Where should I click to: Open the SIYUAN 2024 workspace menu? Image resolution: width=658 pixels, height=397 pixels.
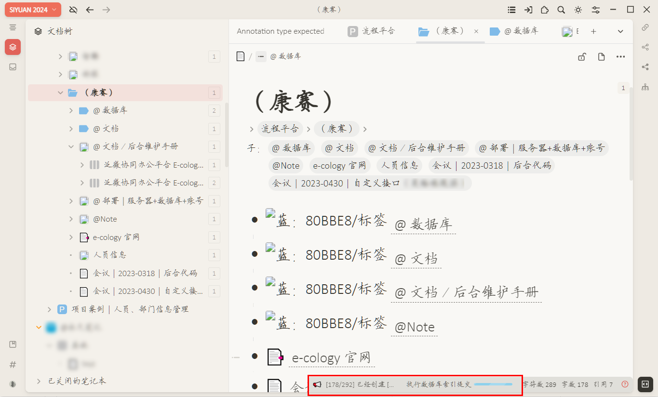point(33,10)
